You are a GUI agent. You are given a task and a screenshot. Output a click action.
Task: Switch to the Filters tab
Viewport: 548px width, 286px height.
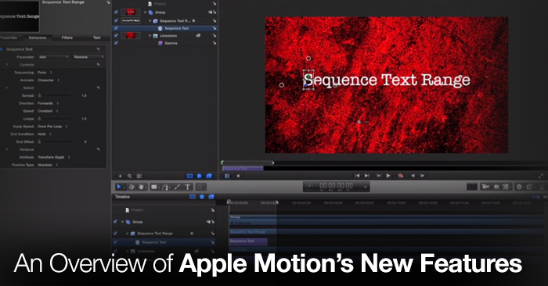click(67, 38)
